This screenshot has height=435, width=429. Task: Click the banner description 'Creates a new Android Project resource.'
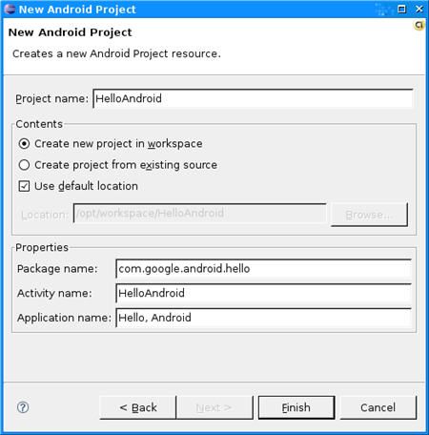[x=116, y=53]
